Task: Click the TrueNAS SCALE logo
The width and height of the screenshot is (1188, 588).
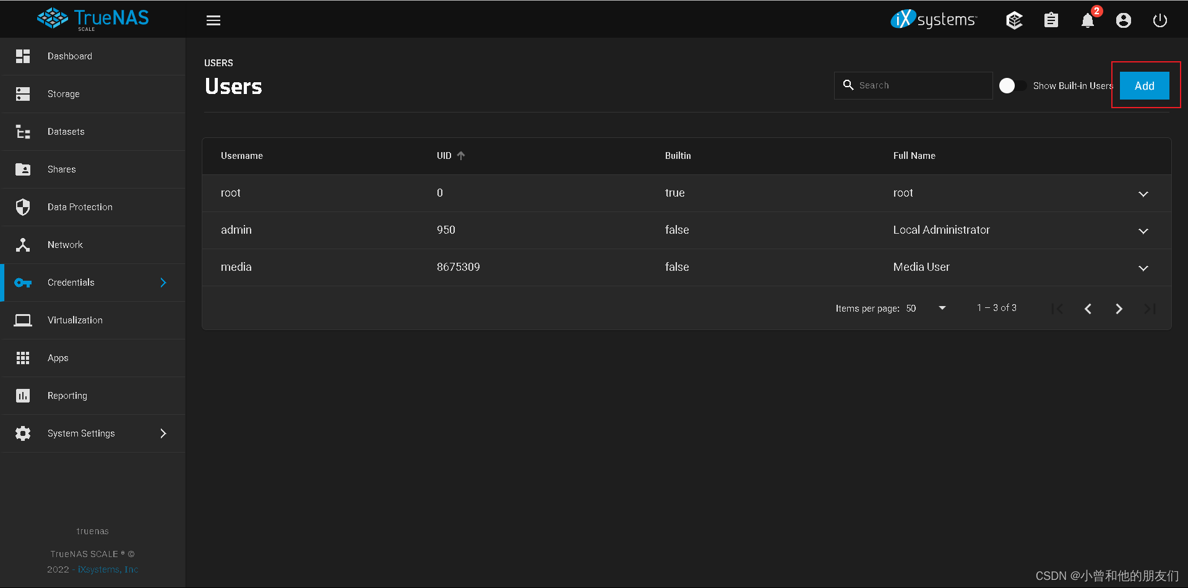Action: tap(93, 19)
